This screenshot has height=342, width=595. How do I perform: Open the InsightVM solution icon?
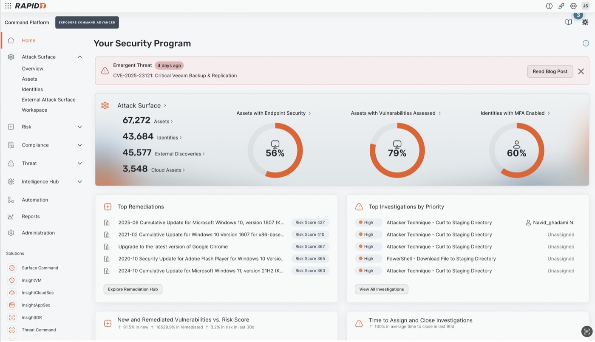[12, 280]
